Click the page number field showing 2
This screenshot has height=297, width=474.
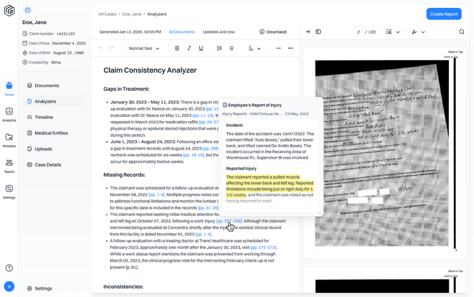[359, 32]
